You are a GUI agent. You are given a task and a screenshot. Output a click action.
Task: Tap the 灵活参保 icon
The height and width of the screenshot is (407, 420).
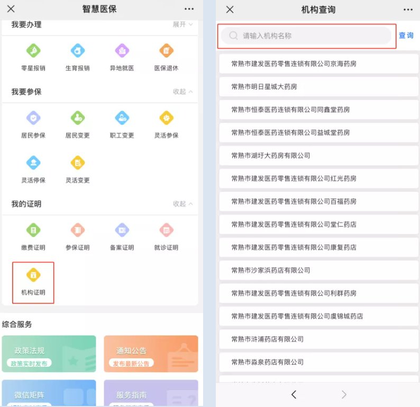166,117
